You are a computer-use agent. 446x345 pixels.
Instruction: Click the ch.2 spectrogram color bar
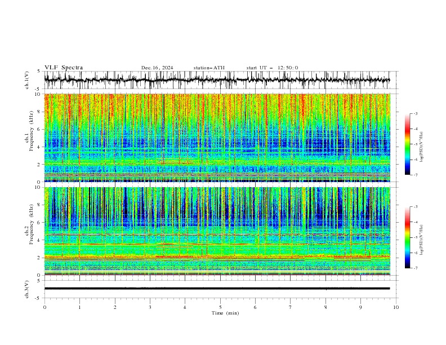[407, 237]
